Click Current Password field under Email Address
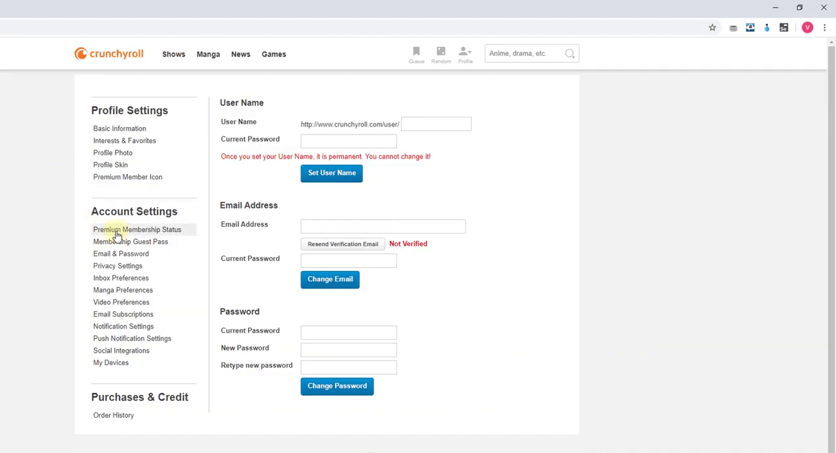The image size is (836, 453). tap(348, 260)
